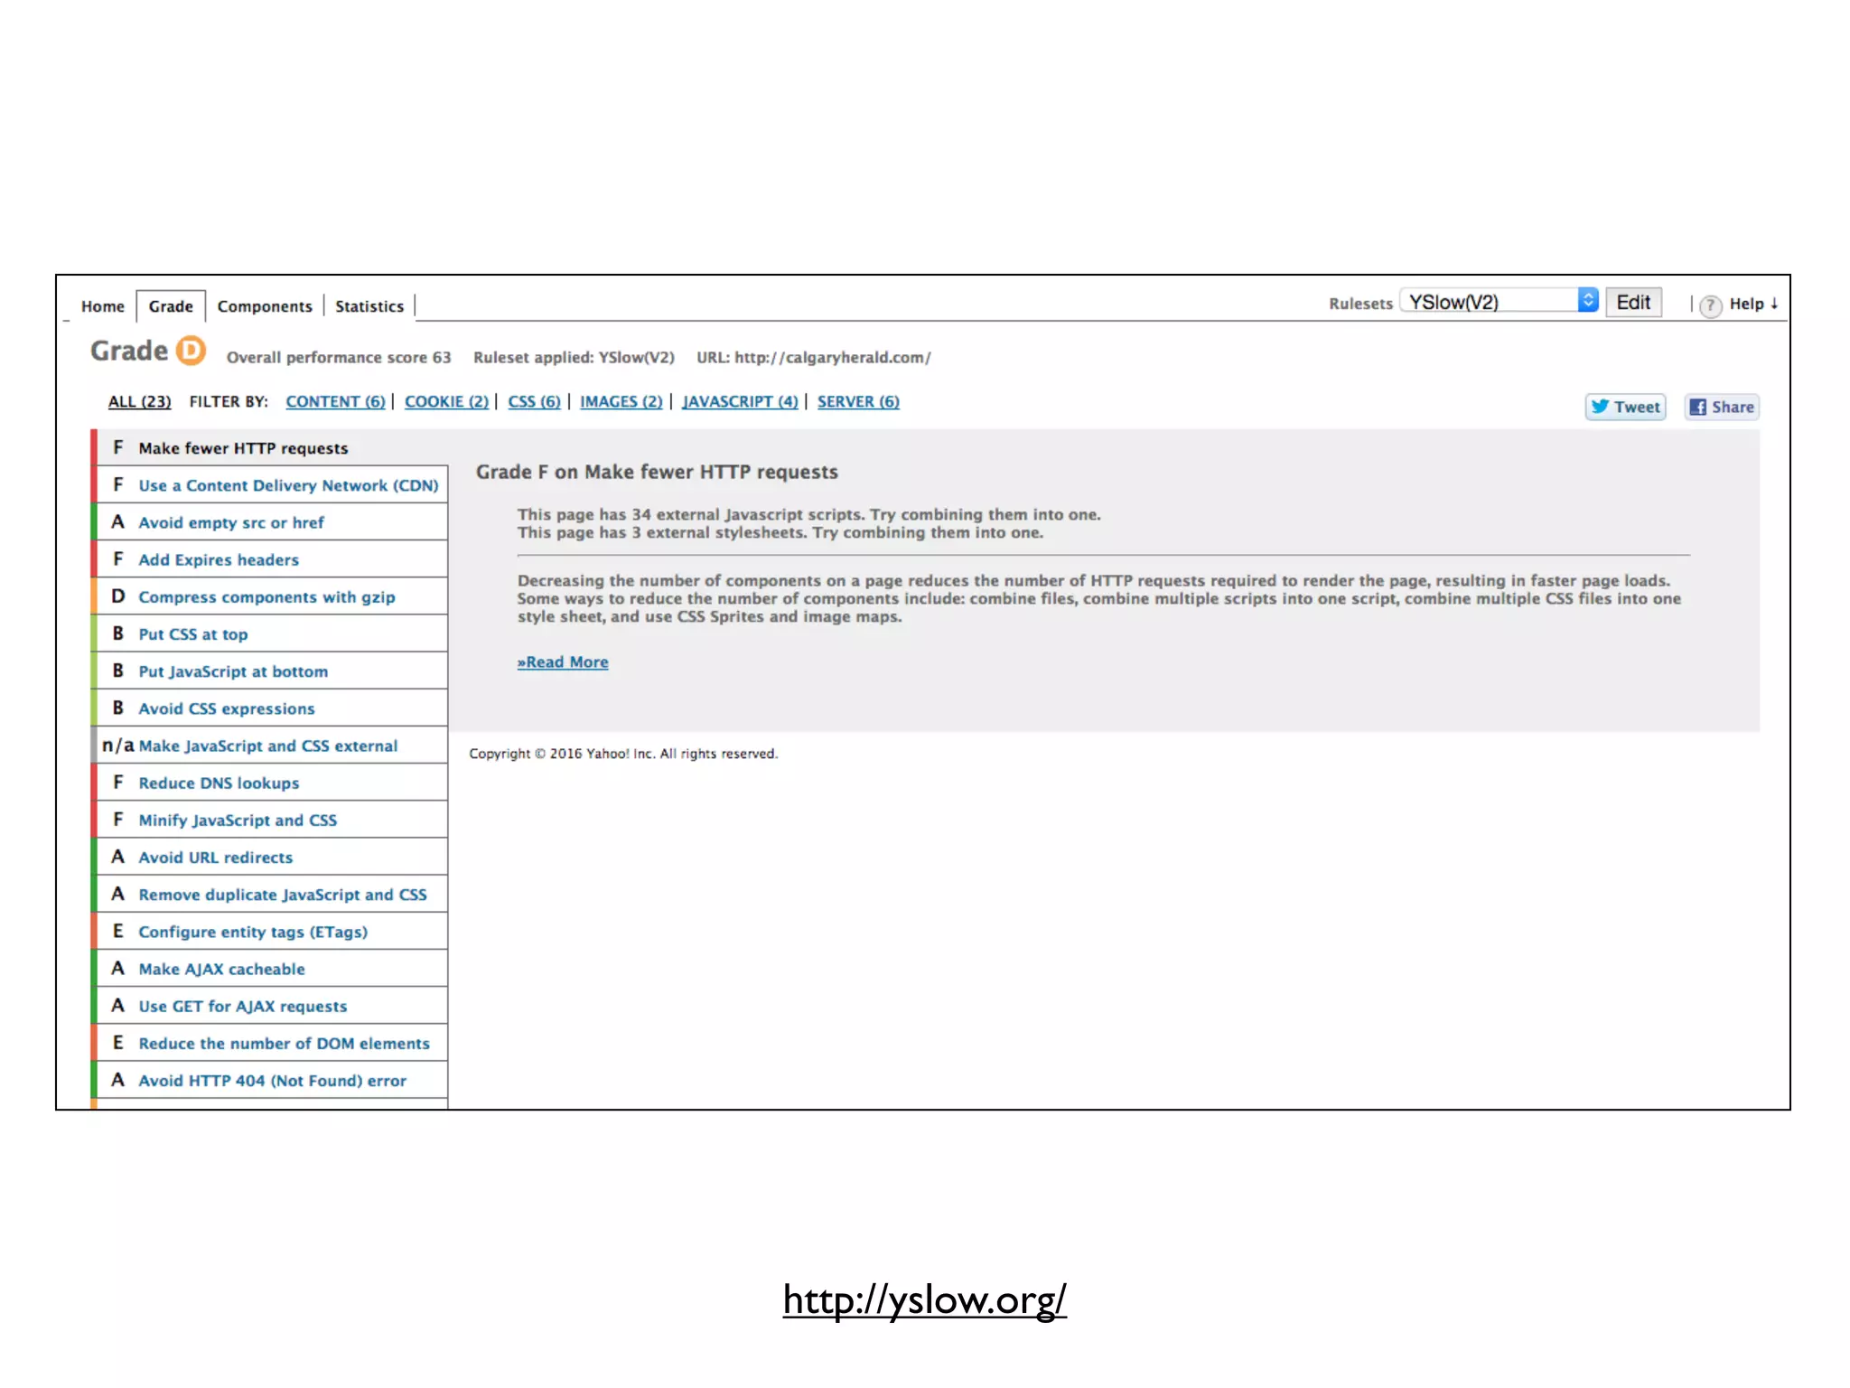This screenshot has width=1850, height=1388.
Task: Filter rules by SERVER (6)
Action: point(858,401)
